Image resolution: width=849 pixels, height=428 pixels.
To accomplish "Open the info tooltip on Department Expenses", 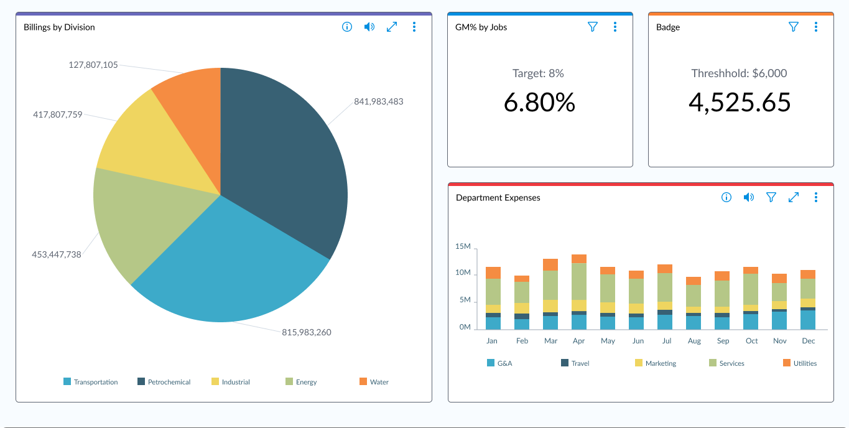I will click(x=726, y=197).
